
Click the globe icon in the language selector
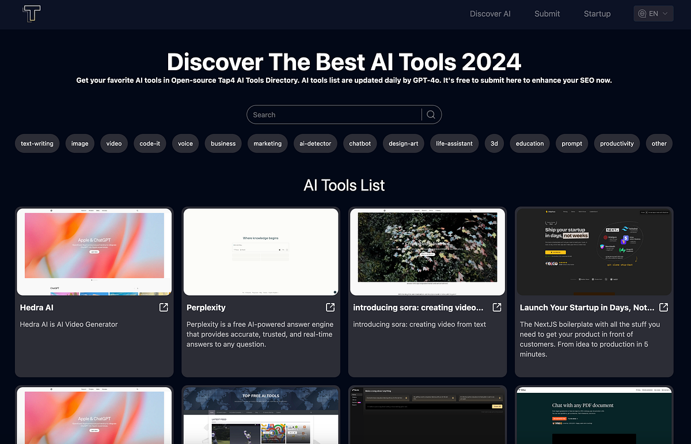[641, 13]
